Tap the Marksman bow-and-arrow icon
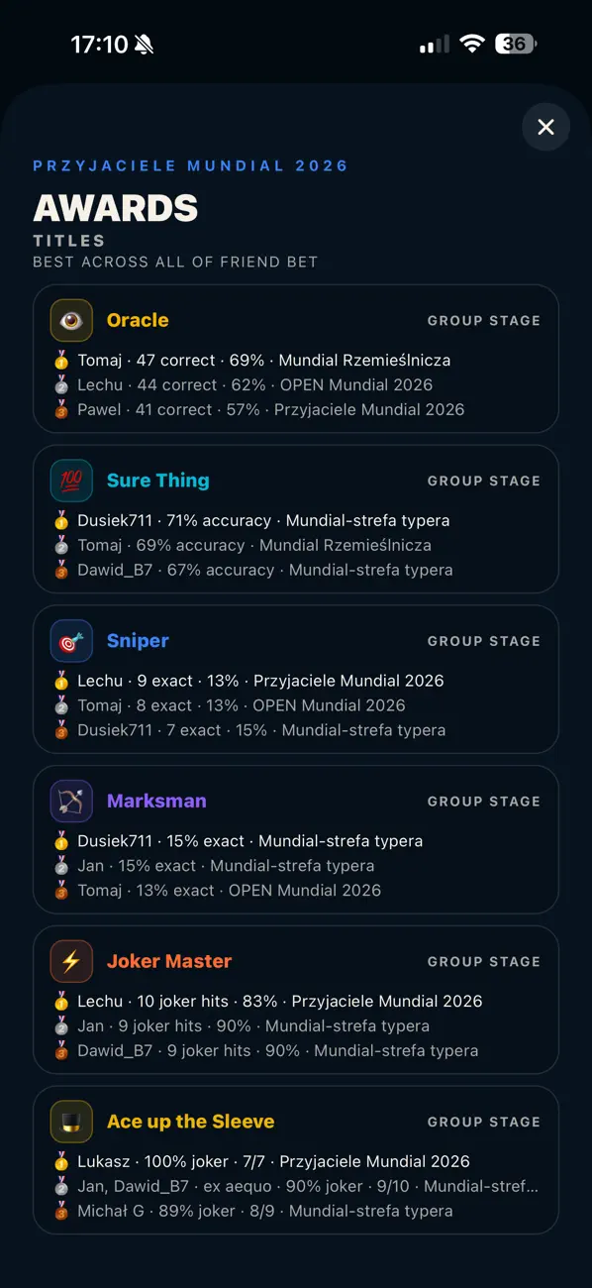Image resolution: width=592 pixels, height=1288 pixels. pos(71,802)
